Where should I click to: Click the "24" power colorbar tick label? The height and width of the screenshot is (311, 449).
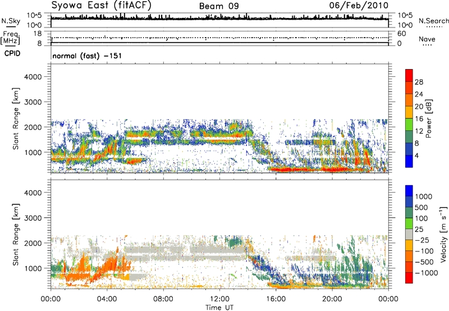click(419, 94)
